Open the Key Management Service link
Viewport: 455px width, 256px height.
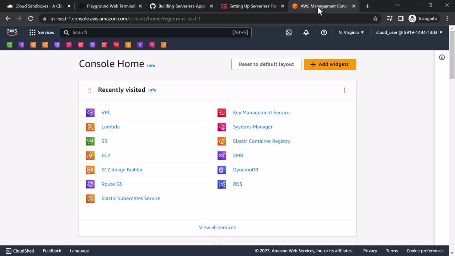point(261,113)
